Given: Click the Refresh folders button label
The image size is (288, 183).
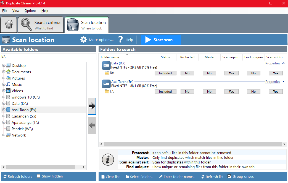Looking at the screenshot, I should coord(20,176).
